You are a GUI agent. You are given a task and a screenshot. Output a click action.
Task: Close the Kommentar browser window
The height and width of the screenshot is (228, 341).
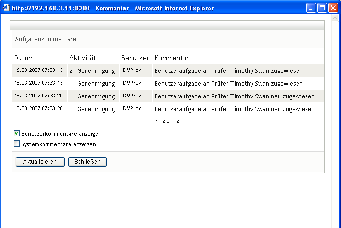(333, 8)
